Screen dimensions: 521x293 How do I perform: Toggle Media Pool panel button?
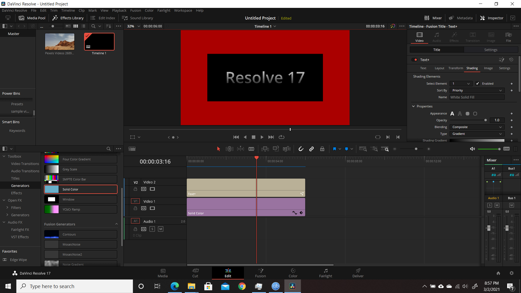click(x=32, y=18)
